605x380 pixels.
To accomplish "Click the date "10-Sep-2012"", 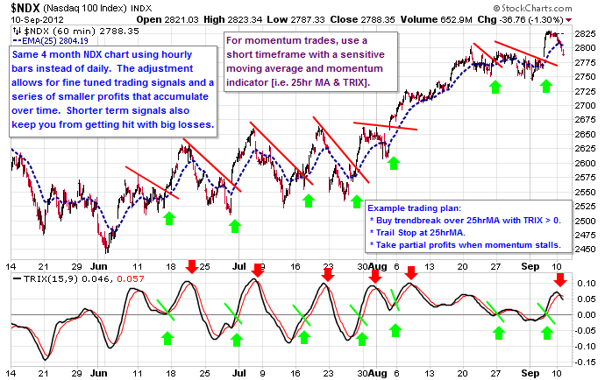I will pos(37,20).
